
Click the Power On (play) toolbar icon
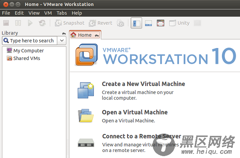click(30, 23)
